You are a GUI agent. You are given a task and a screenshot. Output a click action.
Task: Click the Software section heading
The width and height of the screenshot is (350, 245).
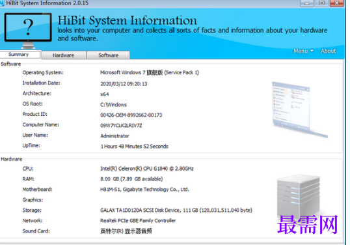click(x=10, y=64)
